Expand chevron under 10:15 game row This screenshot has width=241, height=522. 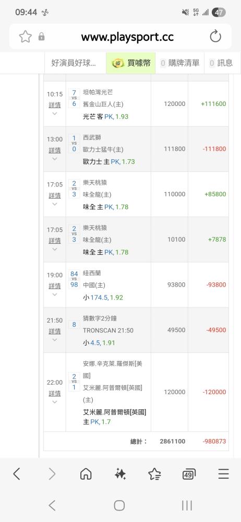[x=55, y=113]
